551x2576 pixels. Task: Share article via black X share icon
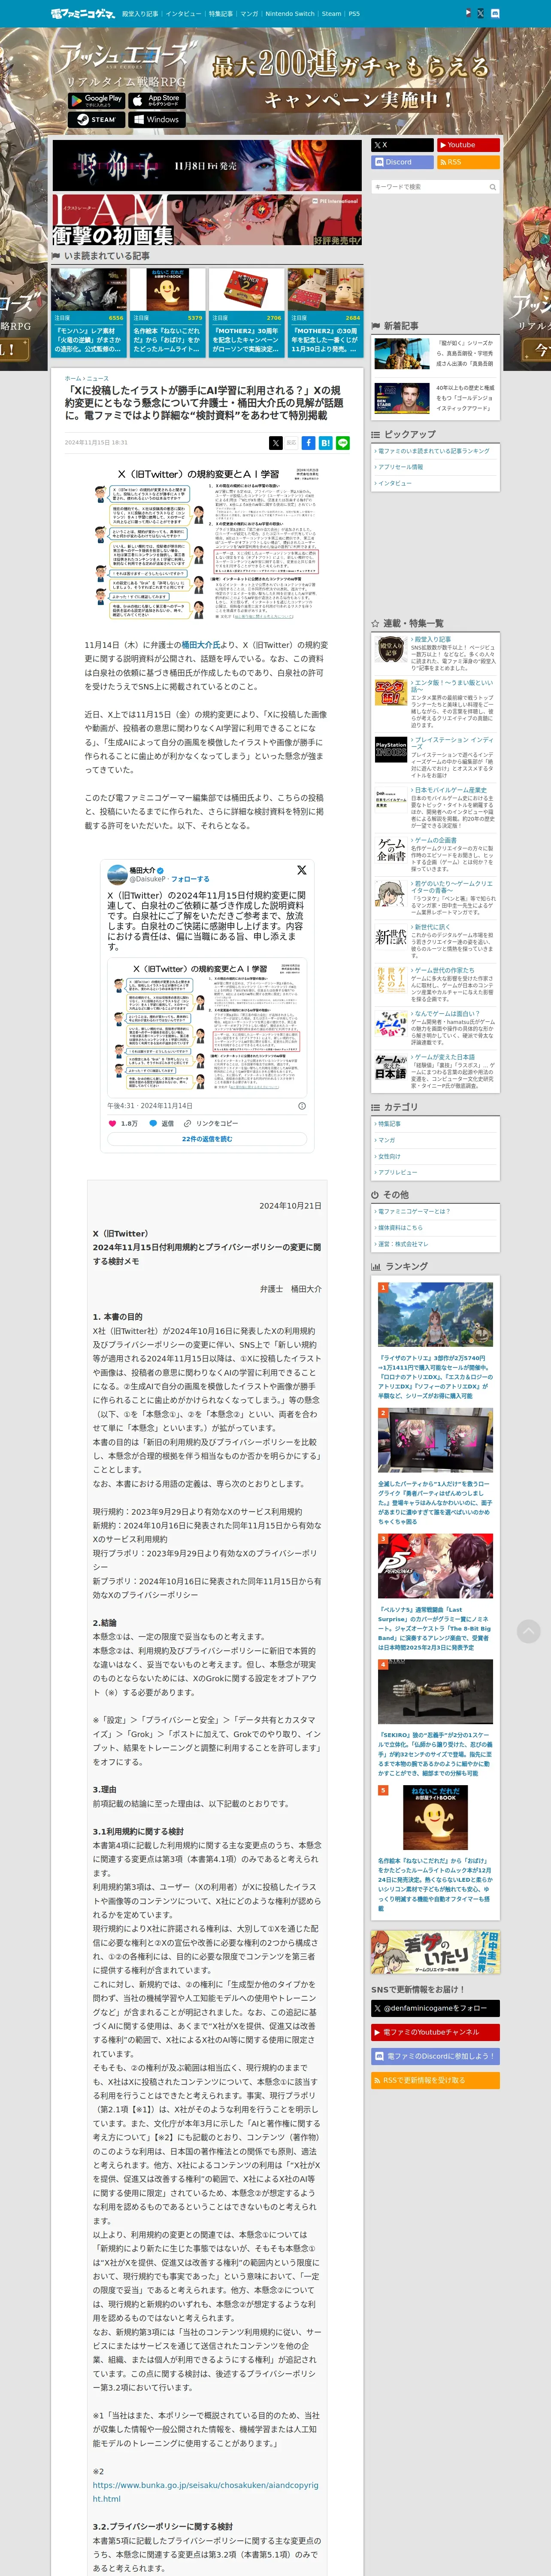coord(276,442)
